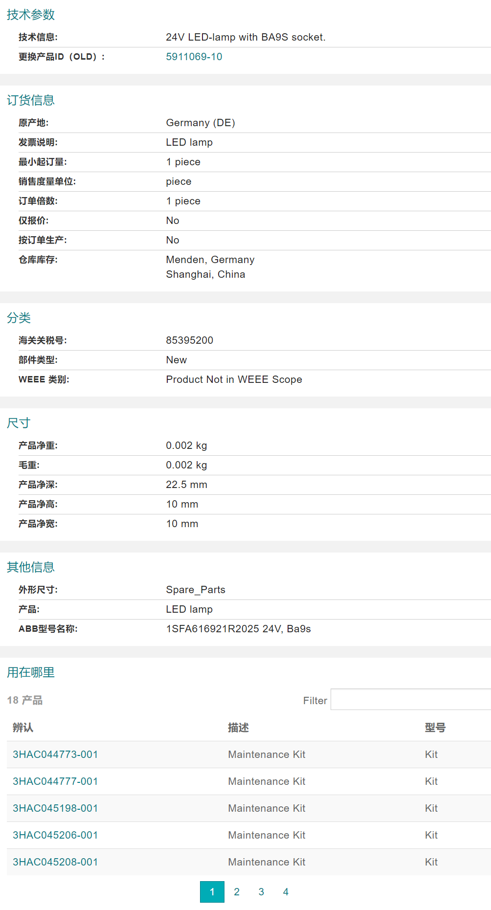This screenshot has height=910, width=491.
Task: Click into the Filter text field
Action: (410, 700)
